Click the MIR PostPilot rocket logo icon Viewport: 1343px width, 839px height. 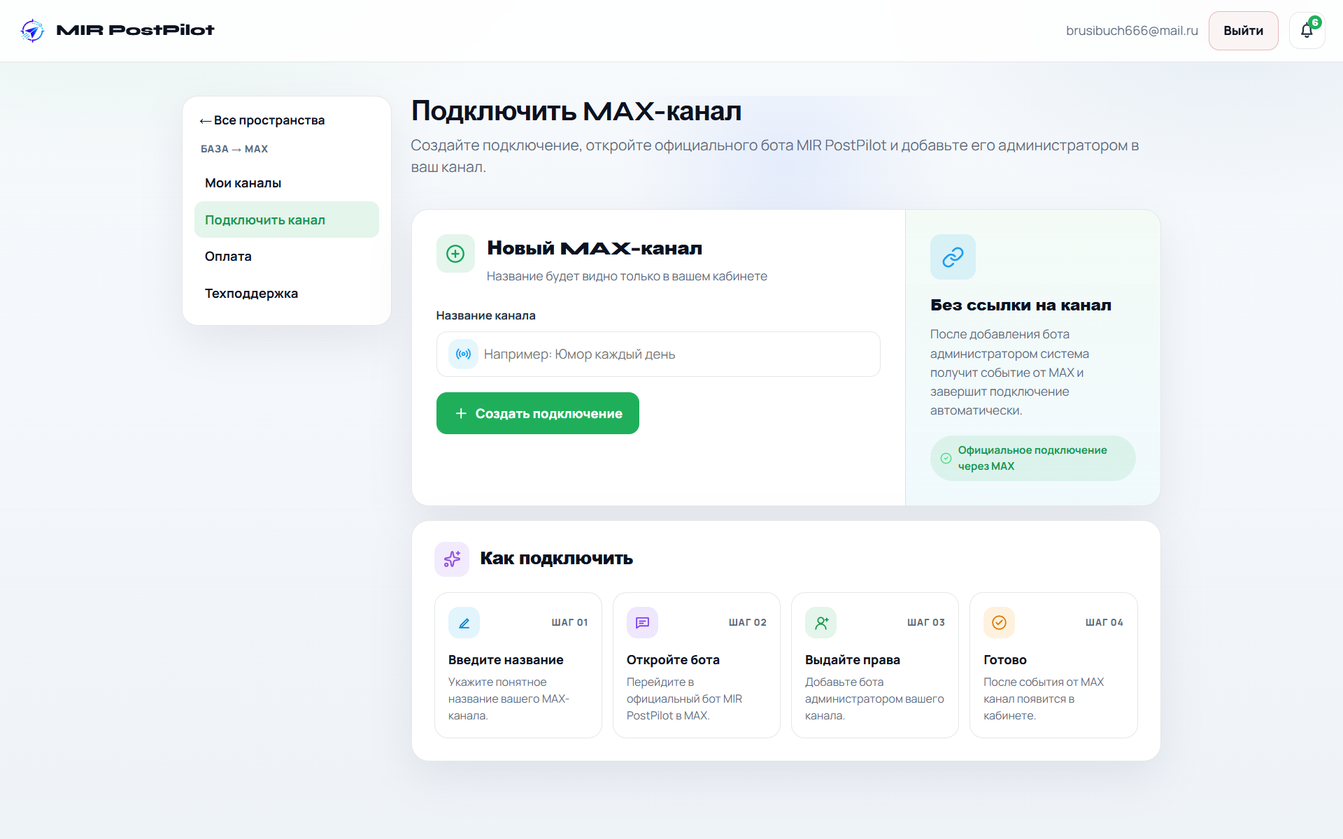[x=32, y=30]
